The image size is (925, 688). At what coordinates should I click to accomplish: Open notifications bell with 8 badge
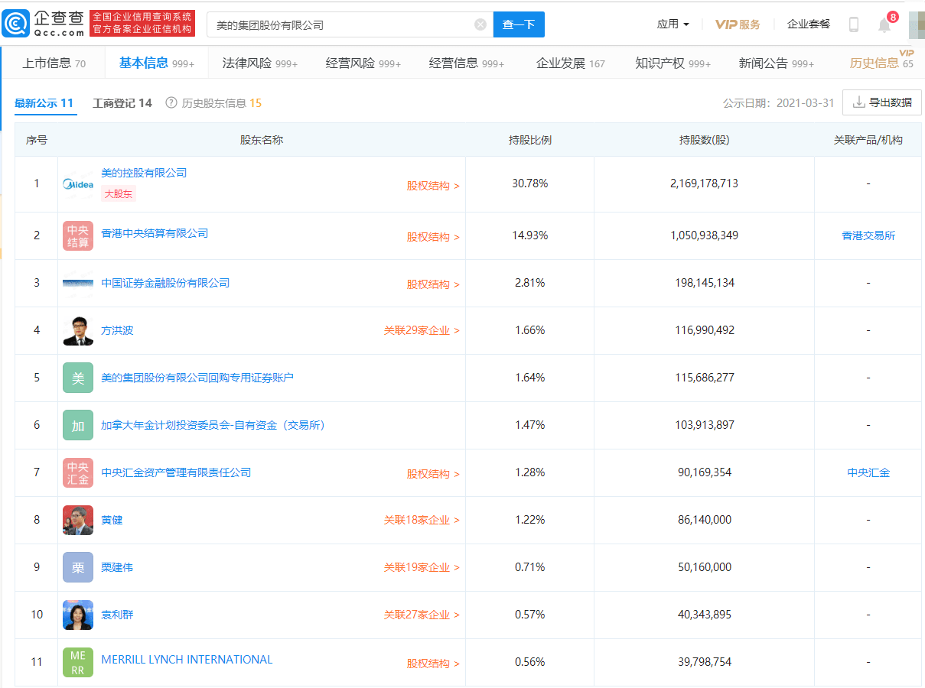[x=884, y=25]
